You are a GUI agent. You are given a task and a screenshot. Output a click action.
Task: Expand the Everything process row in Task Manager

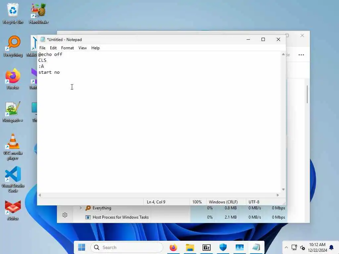pos(81,208)
